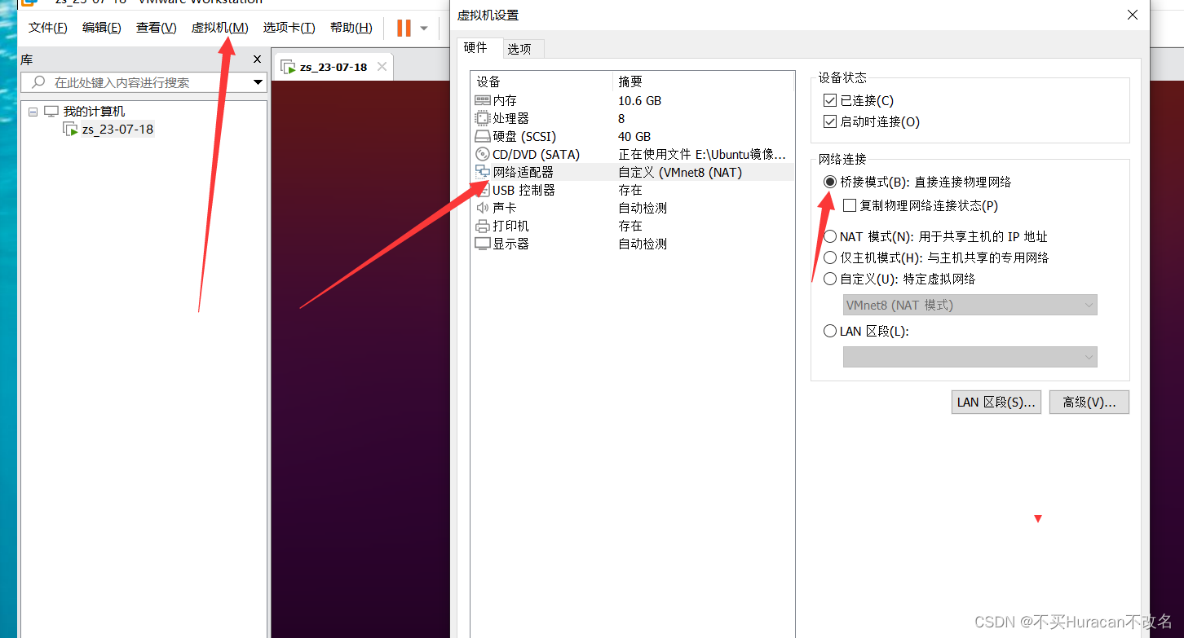Select the zs_23-07-18 VM tab
This screenshot has height=638, width=1184.
tap(333, 68)
